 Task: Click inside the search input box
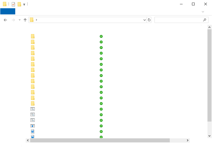pyautogui.click(x=178, y=20)
